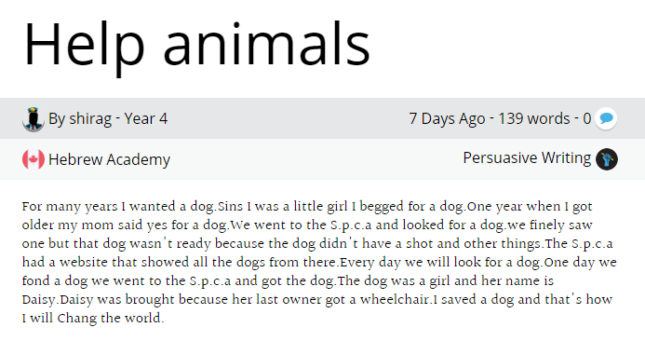Click the opening words 'For many years'
The width and height of the screenshot is (645, 341).
(70, 206)
